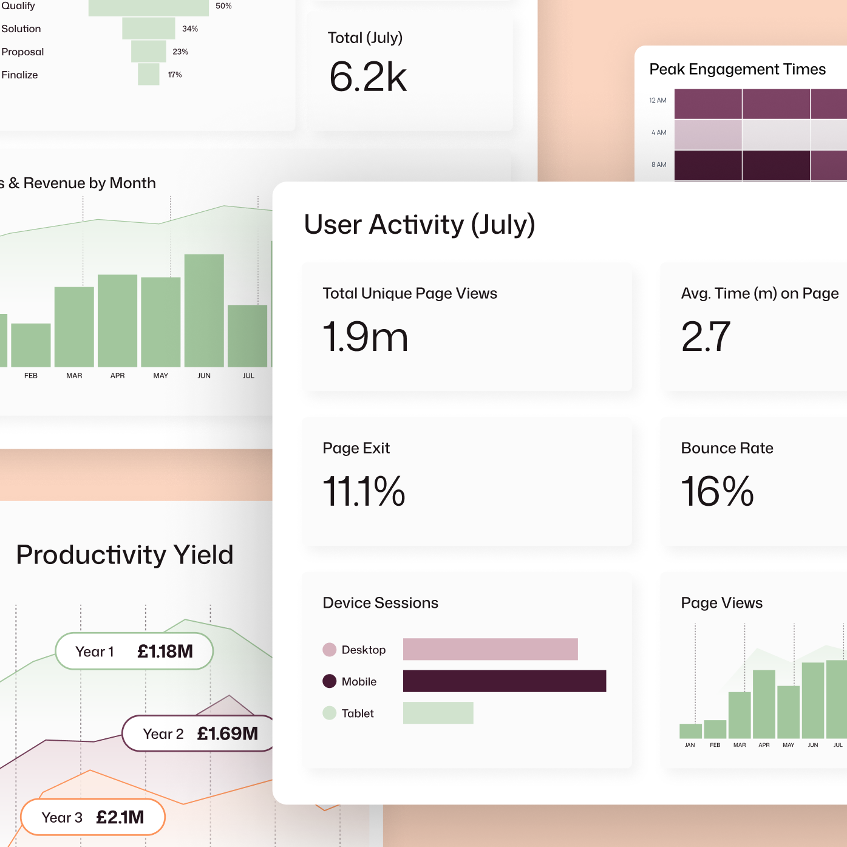Click the Year 1 £1.18M label
Viewport: 847px width, 847px height.
click(134, 651)
